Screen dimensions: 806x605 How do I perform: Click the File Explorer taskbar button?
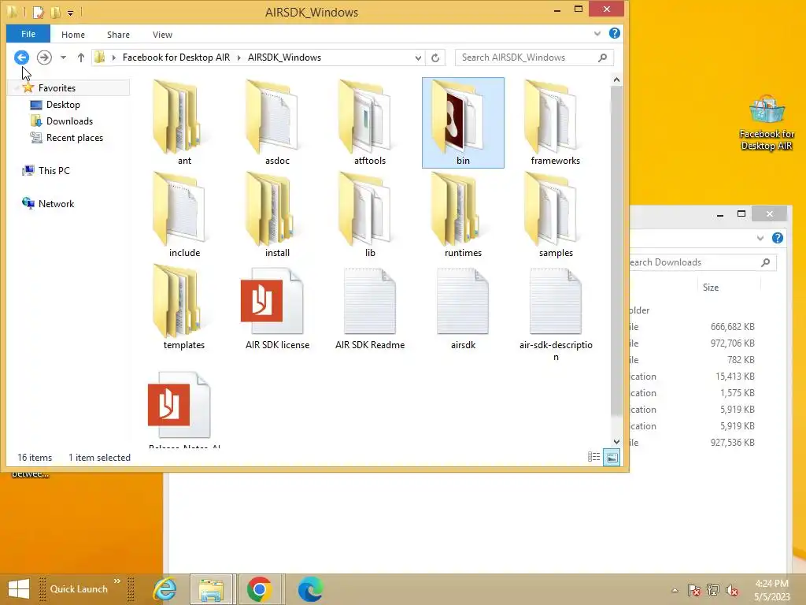(212, 589)
